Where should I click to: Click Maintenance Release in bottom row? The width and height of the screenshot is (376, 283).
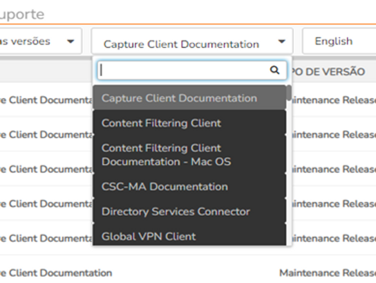(328, 273)
